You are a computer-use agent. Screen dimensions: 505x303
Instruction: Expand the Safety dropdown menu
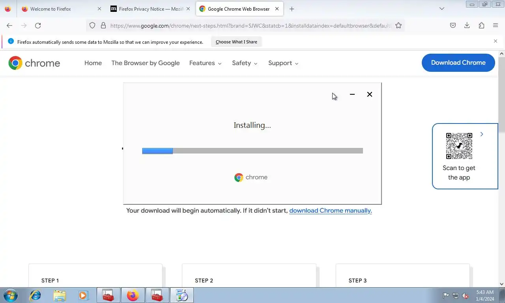point(245,63)
